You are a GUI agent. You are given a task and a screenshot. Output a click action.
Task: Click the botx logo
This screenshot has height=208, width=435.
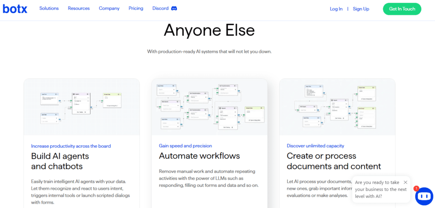pos(15,9)
